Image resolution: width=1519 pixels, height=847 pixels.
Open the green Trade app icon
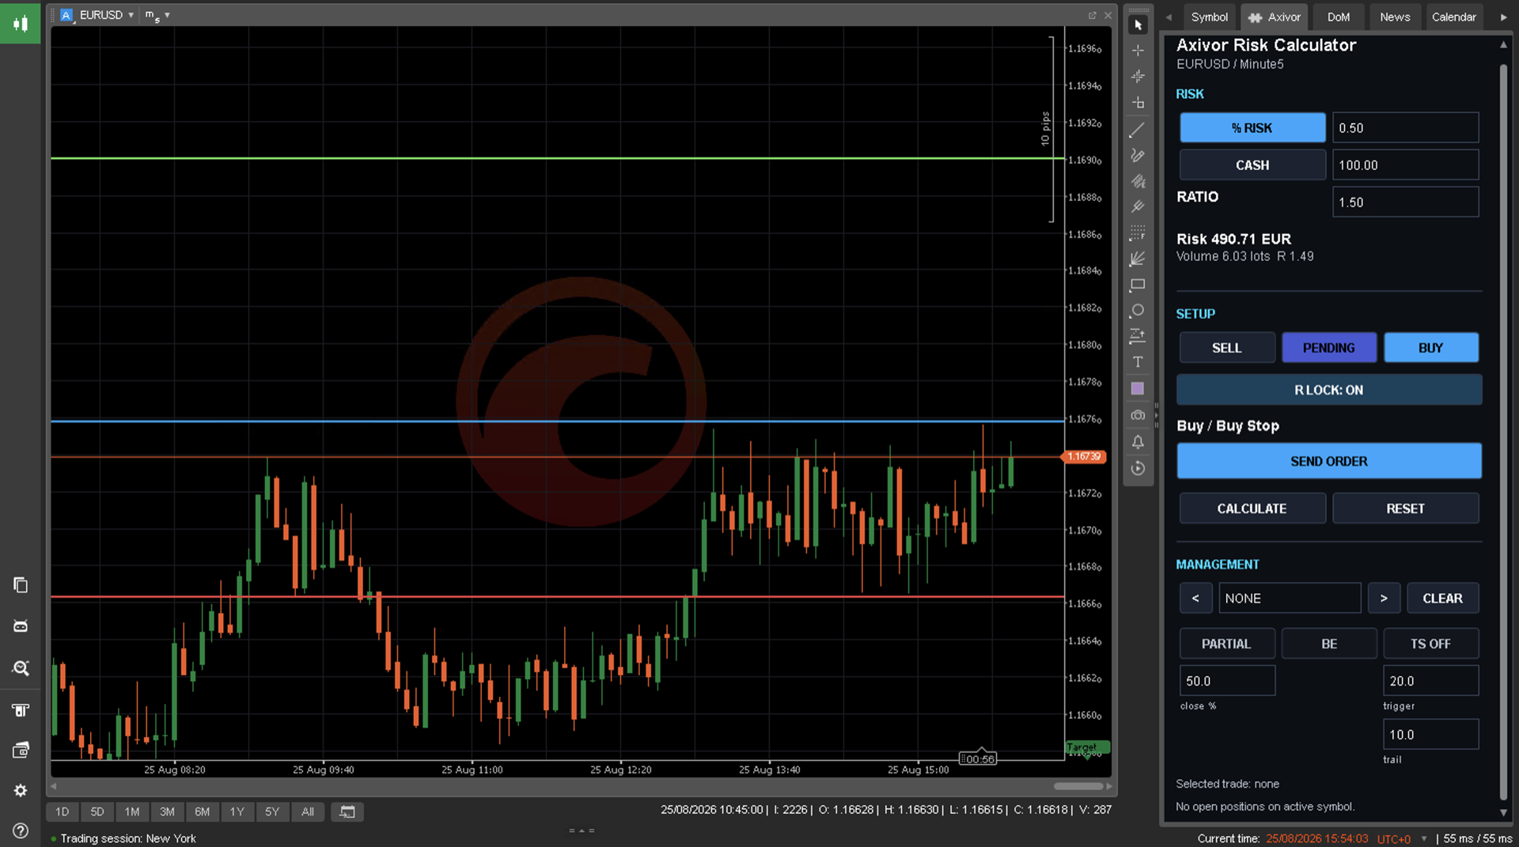(21, 23)
